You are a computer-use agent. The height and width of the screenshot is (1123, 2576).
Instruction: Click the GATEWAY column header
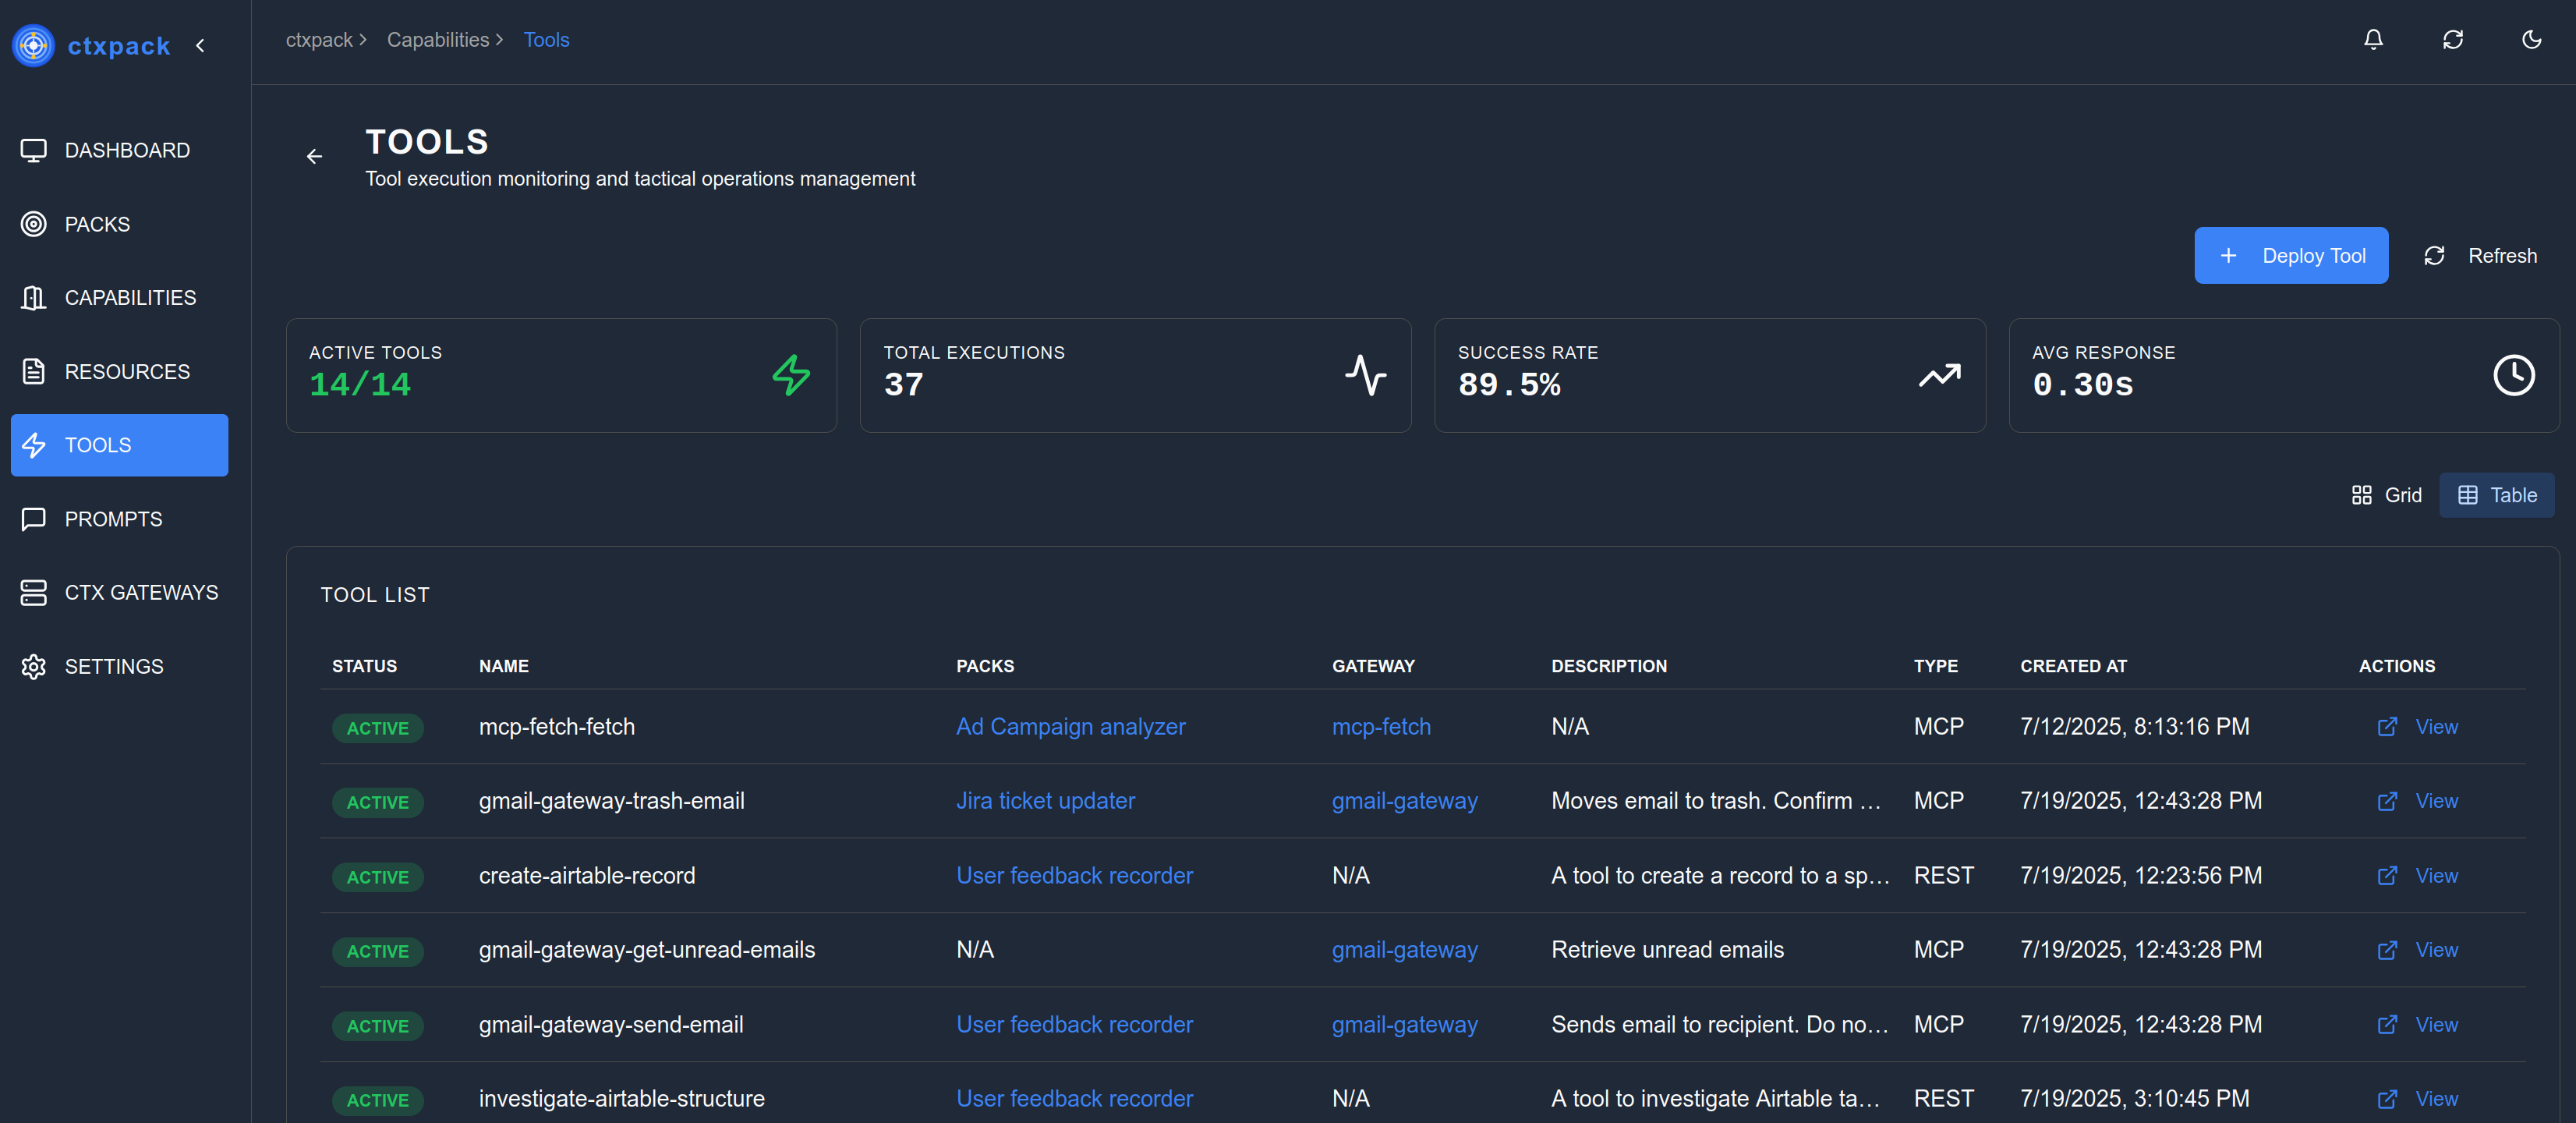coord(1373,666)
